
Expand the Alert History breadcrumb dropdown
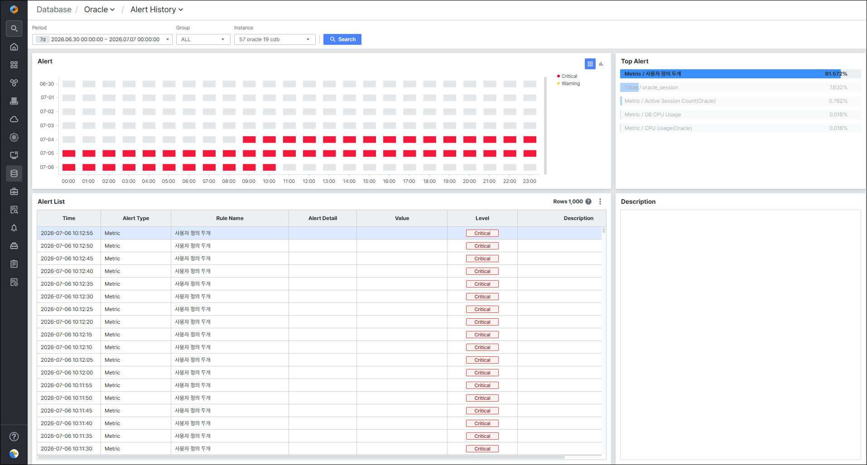(x=157, y=10)
